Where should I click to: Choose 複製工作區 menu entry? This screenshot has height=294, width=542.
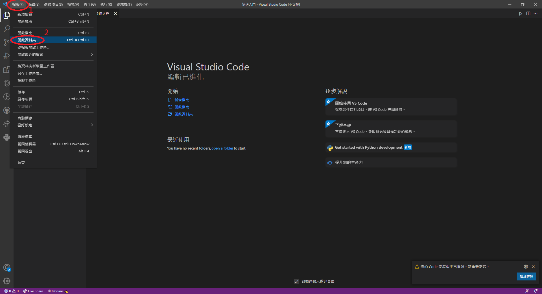pyautogui.click(x=53, y=80)
